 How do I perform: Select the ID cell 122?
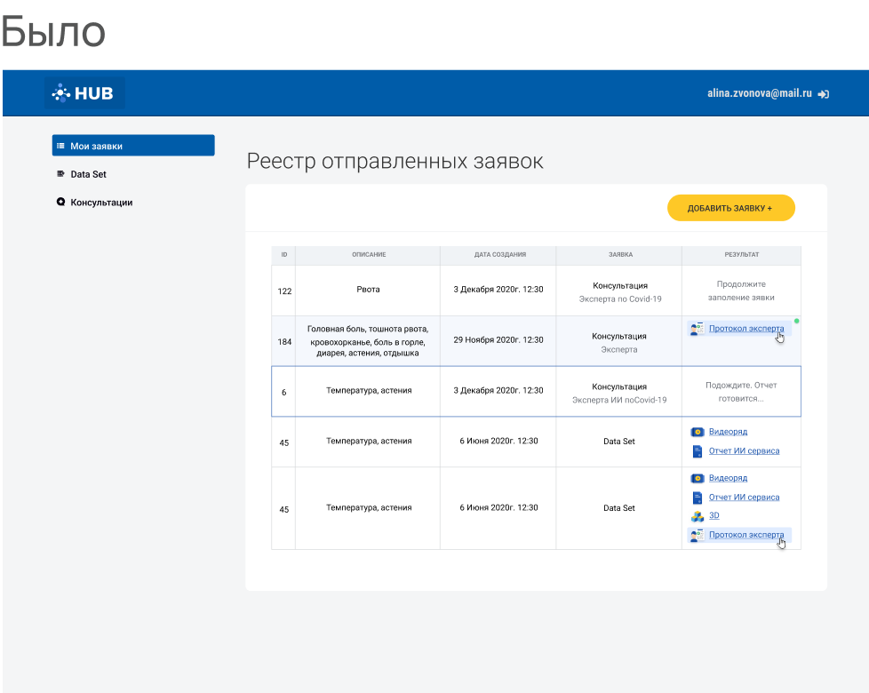tap(284, 291)
